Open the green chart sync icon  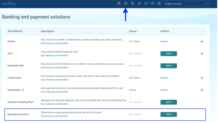[x=132, y=3]
